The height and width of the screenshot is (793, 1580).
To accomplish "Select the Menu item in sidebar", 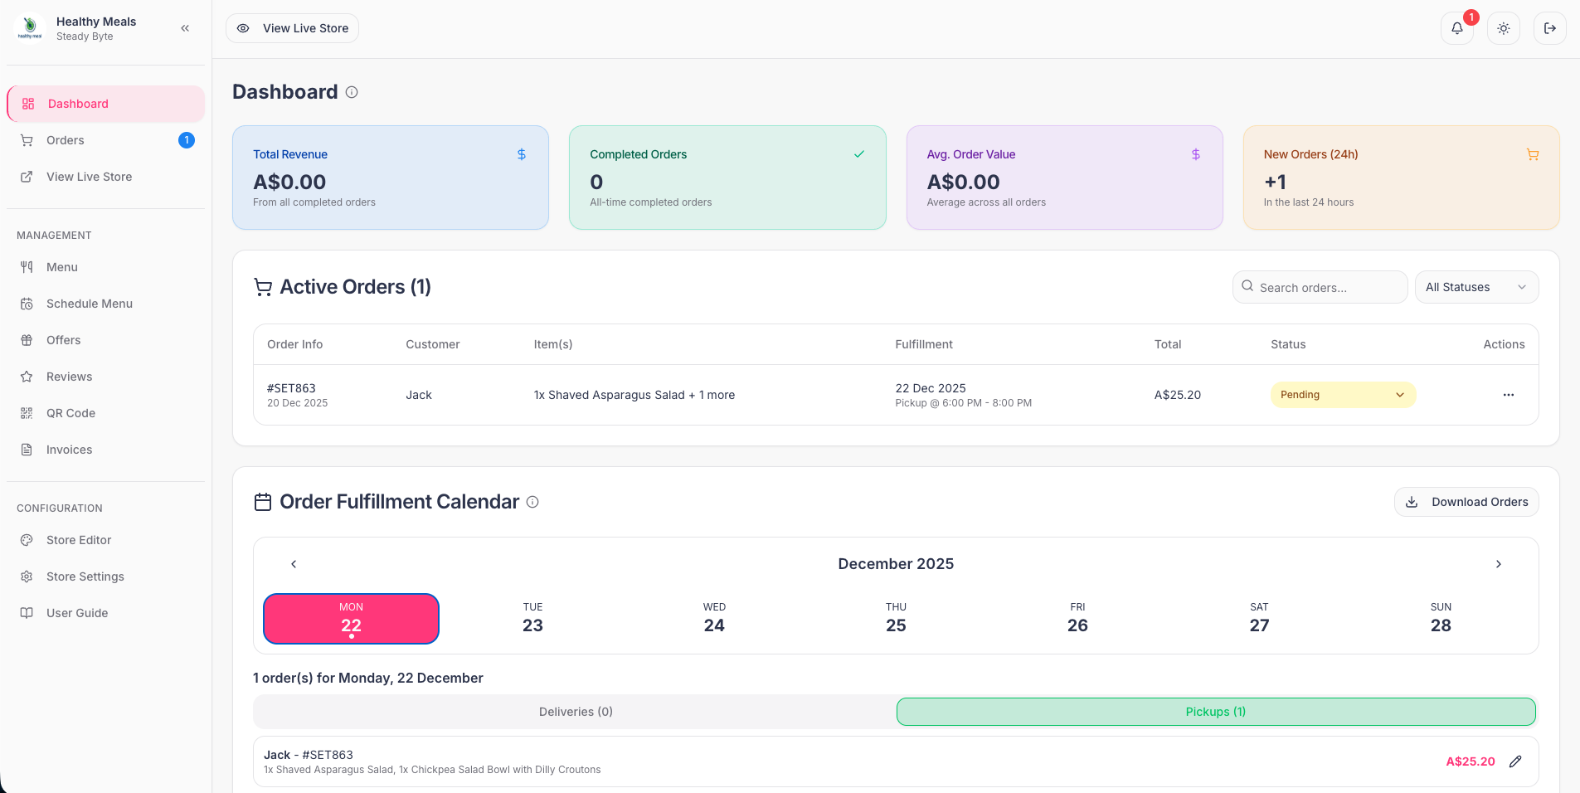I will (x=62, y=266).
